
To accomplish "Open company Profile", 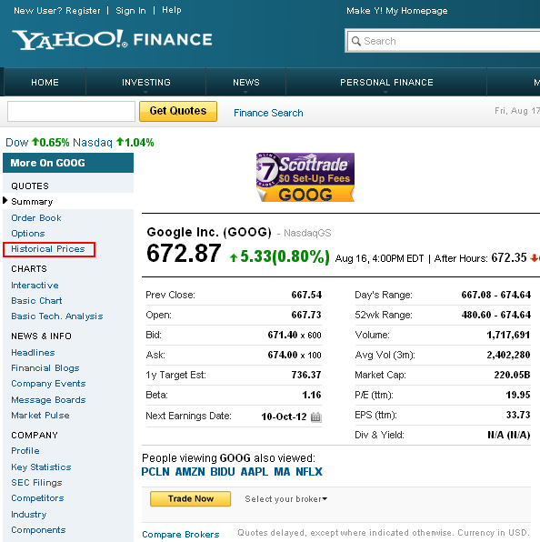I will [25, 451].
